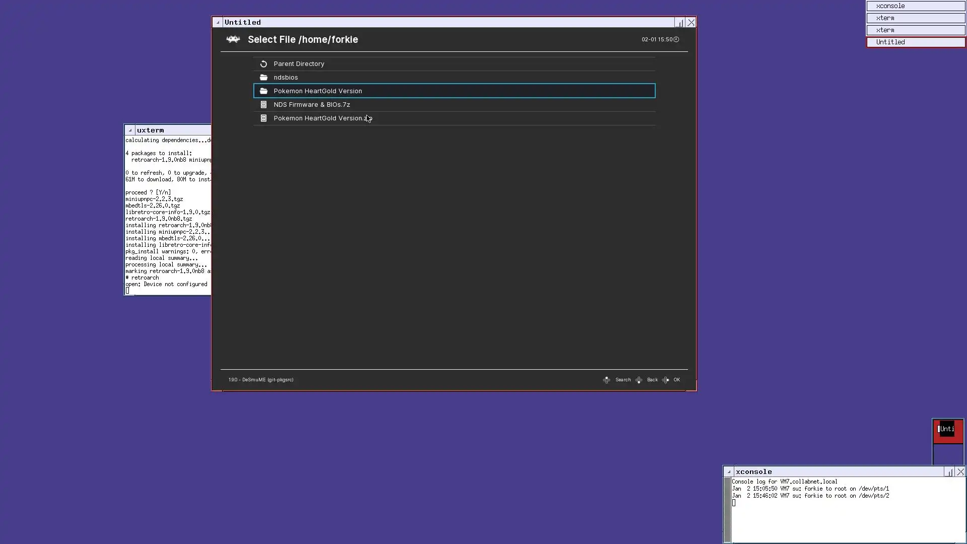
Task: Select the Parent Directory entry
Action: [x=299, y=64]
